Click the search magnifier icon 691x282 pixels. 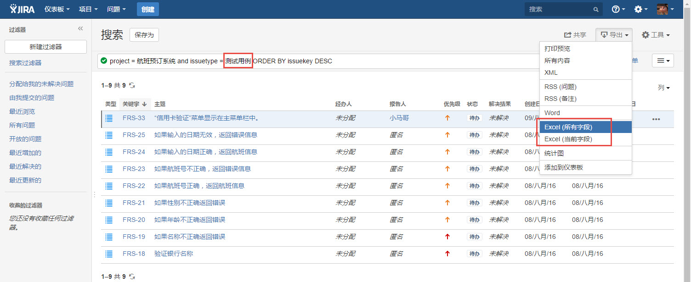[595, 9]
